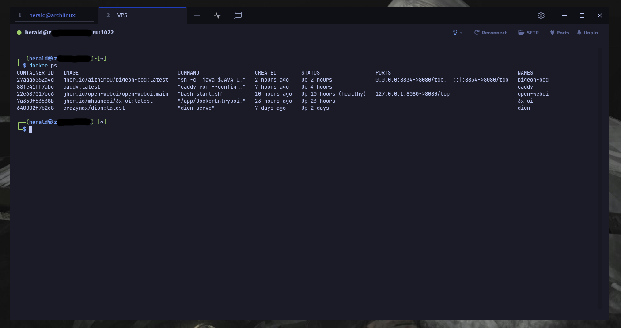Image resolution: width=621 pixels, height=328 pixels.
Task: Click Unpin in the session toolbar
Action: click(587, 33)
